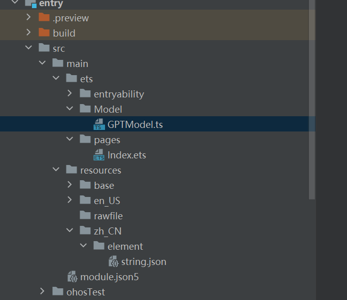This screenshot has height=300, width=347.
Task: Select the entryability folder label
Action: pos(119,94)
